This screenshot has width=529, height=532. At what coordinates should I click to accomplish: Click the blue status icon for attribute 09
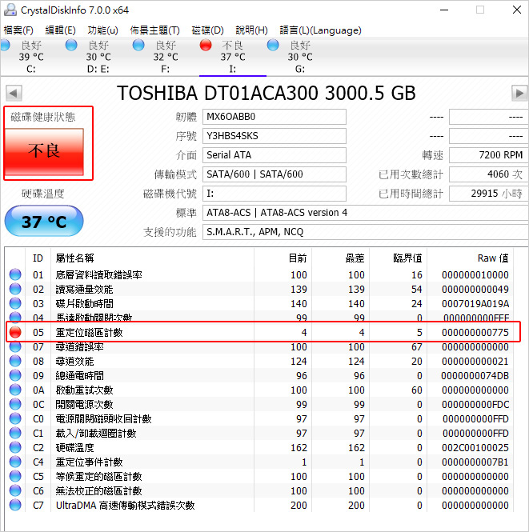pos(15,375)
